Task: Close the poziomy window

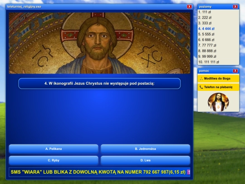Action: click(235, 6)
